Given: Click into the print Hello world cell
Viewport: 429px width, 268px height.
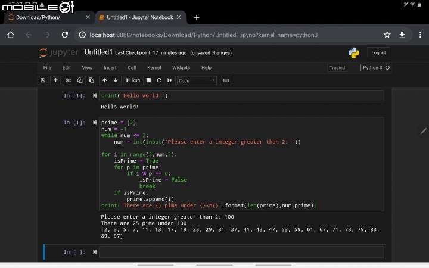Looking at the screenshot, I should pyautogui.click(x=241, y=95).
